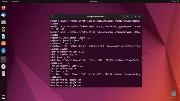Click 'Admin Country: US' line

60,57
